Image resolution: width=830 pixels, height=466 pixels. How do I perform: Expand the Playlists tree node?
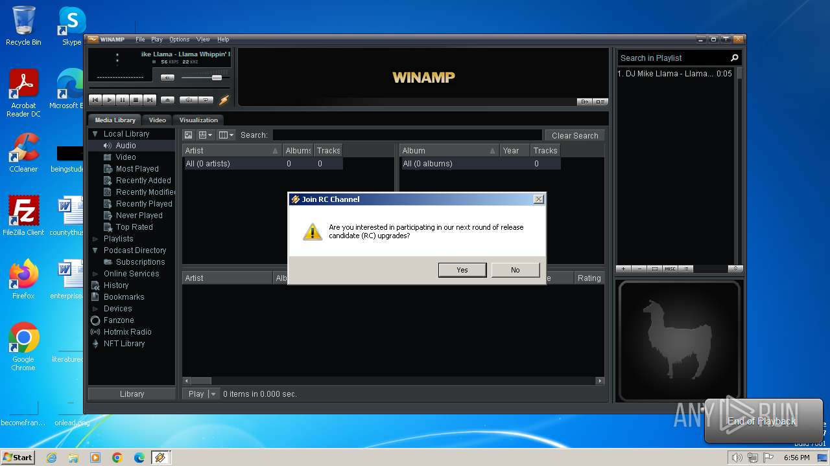click(95, 239)
